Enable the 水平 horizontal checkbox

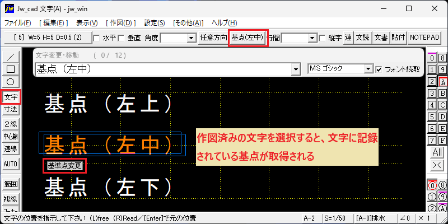click(x=96, y=38)
